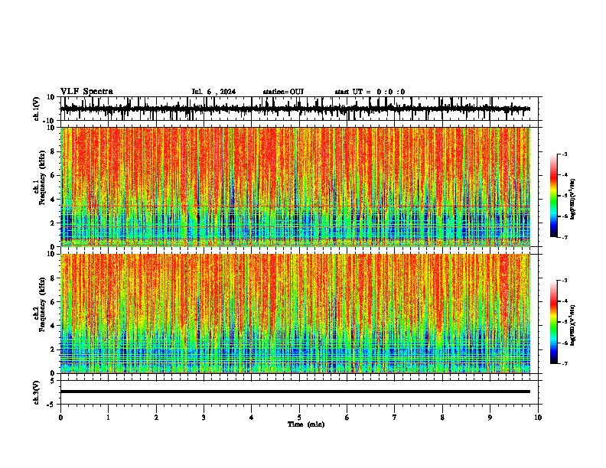Click the ch.1 voltage waveform trace
606x468 pixels.
[295, 109]
